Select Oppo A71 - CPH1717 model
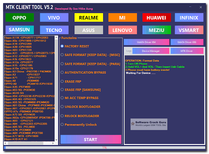The height and width of the screenshot is (154, 209). click(23, 78)
